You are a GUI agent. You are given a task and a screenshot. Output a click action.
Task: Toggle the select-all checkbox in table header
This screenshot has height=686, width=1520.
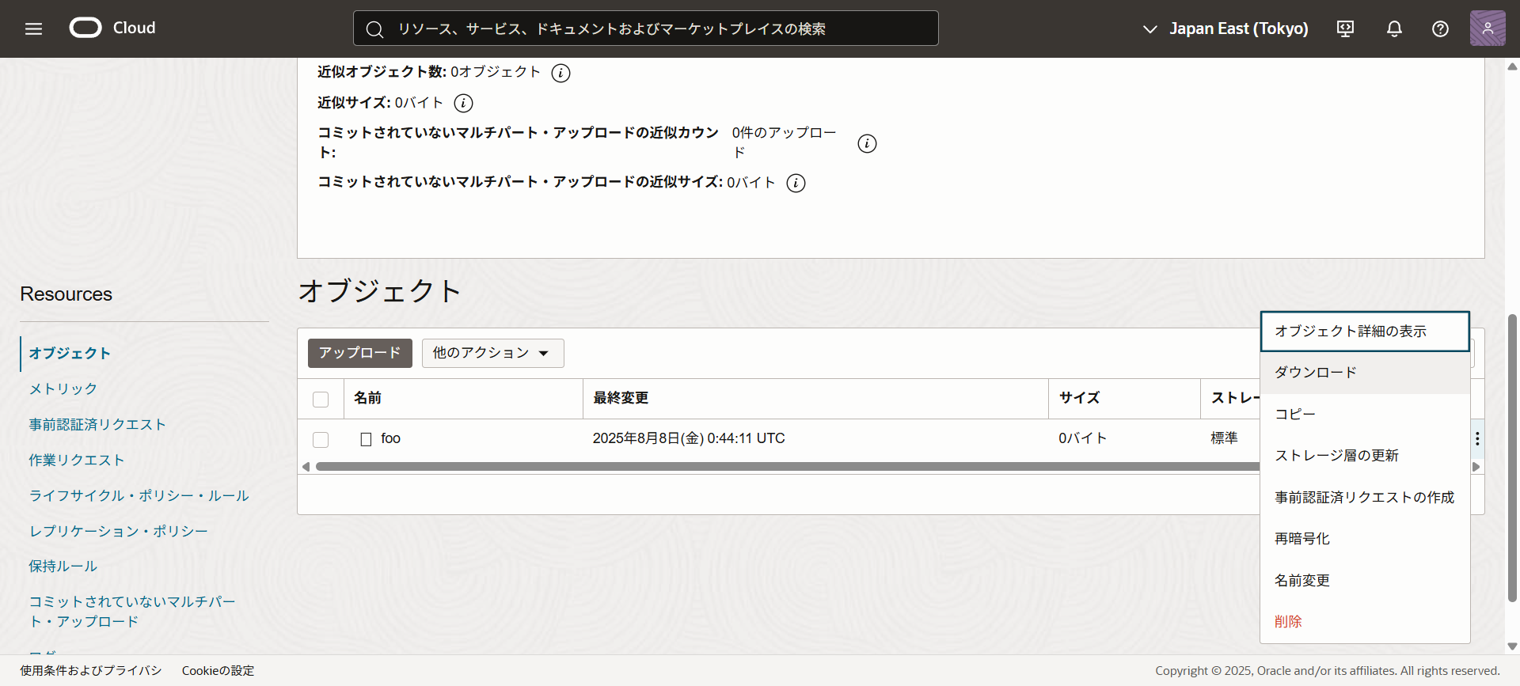click(321, 400)
